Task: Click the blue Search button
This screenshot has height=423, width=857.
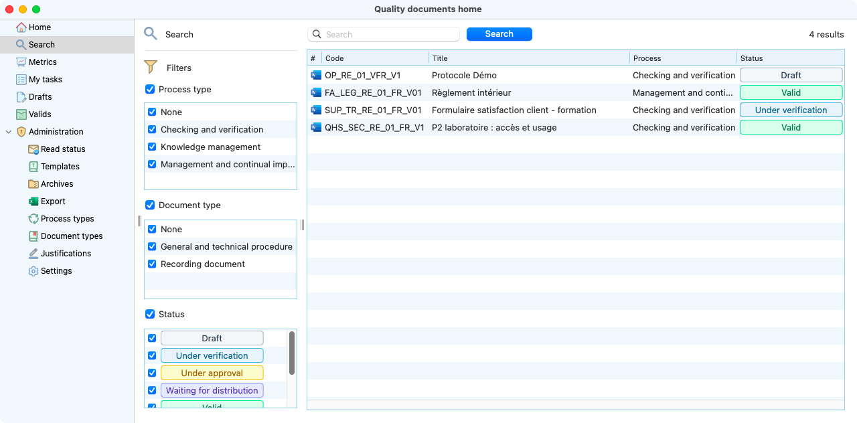Action: tap(499, 34)
